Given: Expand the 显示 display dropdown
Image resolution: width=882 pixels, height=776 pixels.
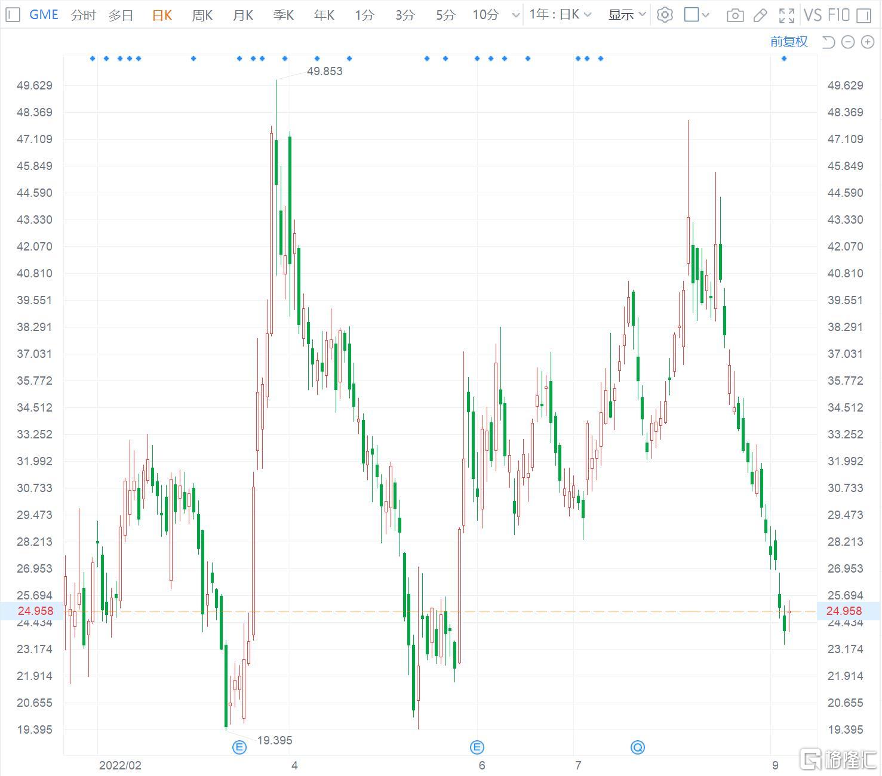Looking at the screenshot, I should pyautogui.click(x=626, y=15).
